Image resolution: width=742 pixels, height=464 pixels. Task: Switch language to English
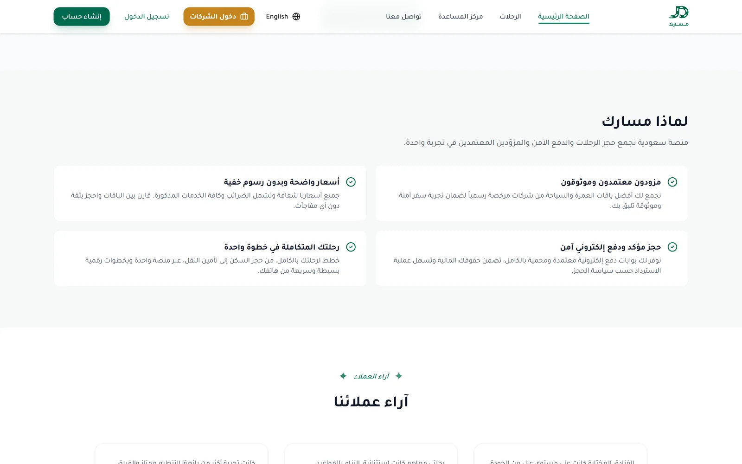point(283,17)
